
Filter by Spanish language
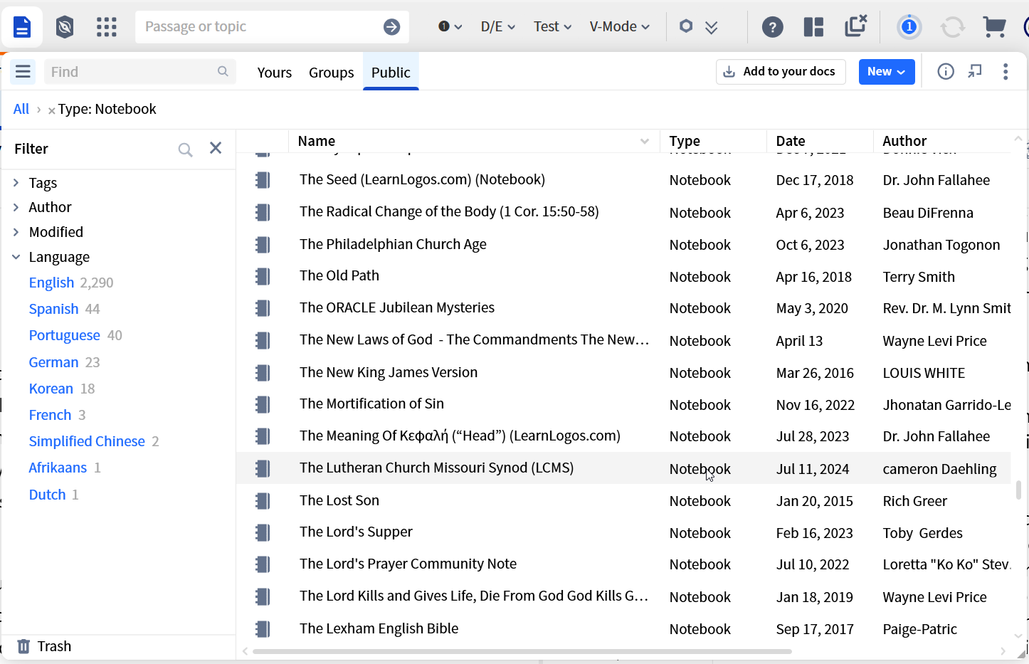pos(53,309)
